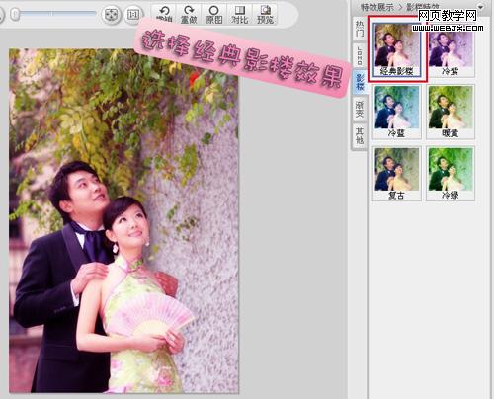Switch to the 热门 effects tab
494x399 pixels.
point(360,29)
